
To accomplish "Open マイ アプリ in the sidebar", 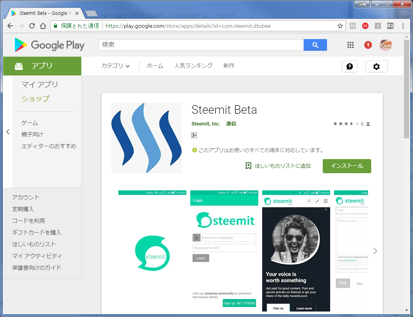I will (x=40, y=84).
